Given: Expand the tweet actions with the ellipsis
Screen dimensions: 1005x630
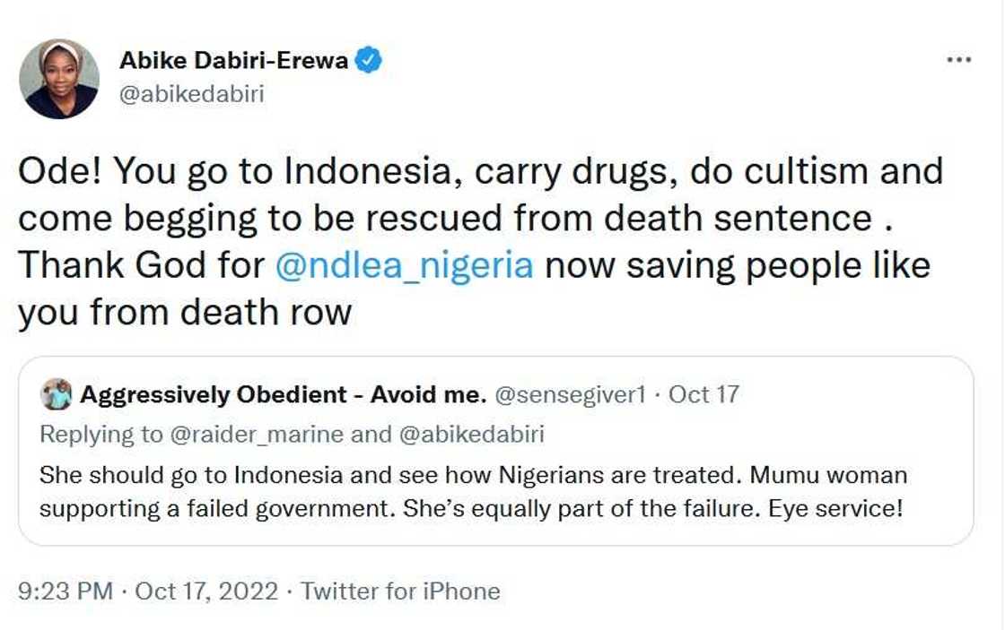Looking at the screenshot, I should [959, 58].
